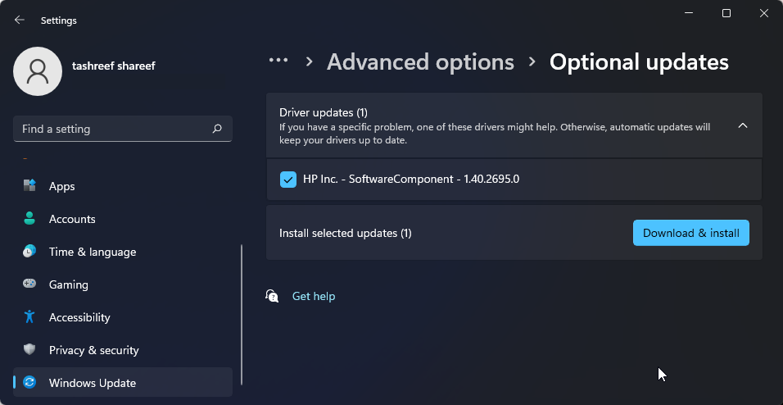This screenshot has width=783, height=405.
Task: Click the Accessibility figure icon
Action: (29, 317)
